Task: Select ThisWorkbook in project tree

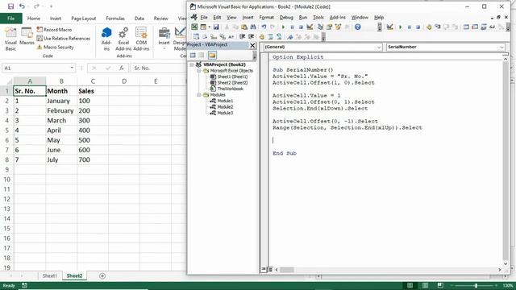Action: pos(231,89)
